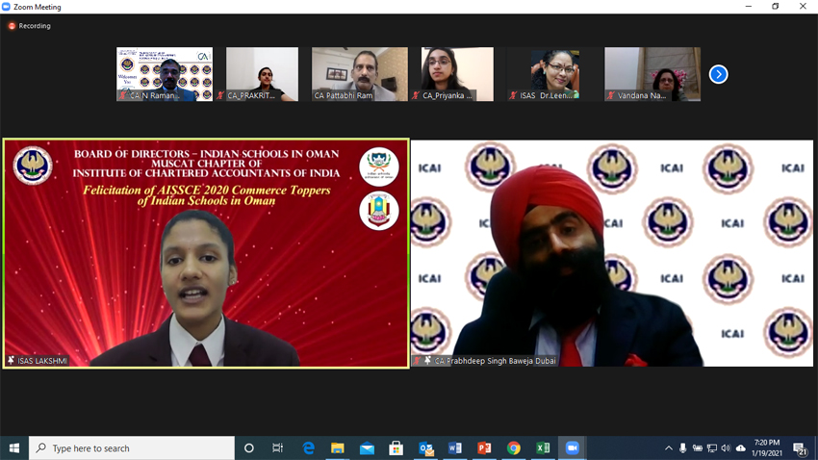Viewport: 818px width, 460px height.
Task: Click CA_Priyanka participant video tile
Action: 457,74
